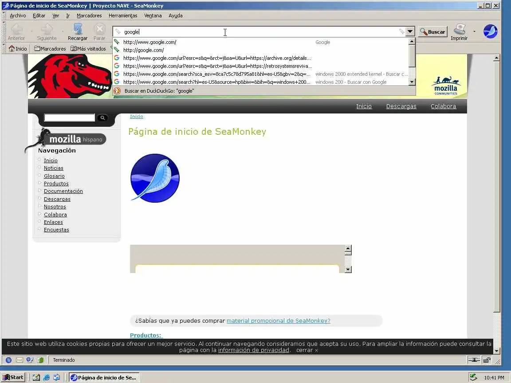Screen dimensions: 511x383
Task: Click the Imprimir printer icon
Action: [x=459, y=32]
